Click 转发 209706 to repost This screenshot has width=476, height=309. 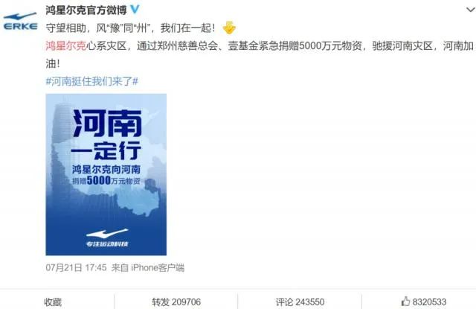click(176, 302)
